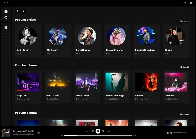
Task: Open the Phonks album cover
Action: [146, 82]
